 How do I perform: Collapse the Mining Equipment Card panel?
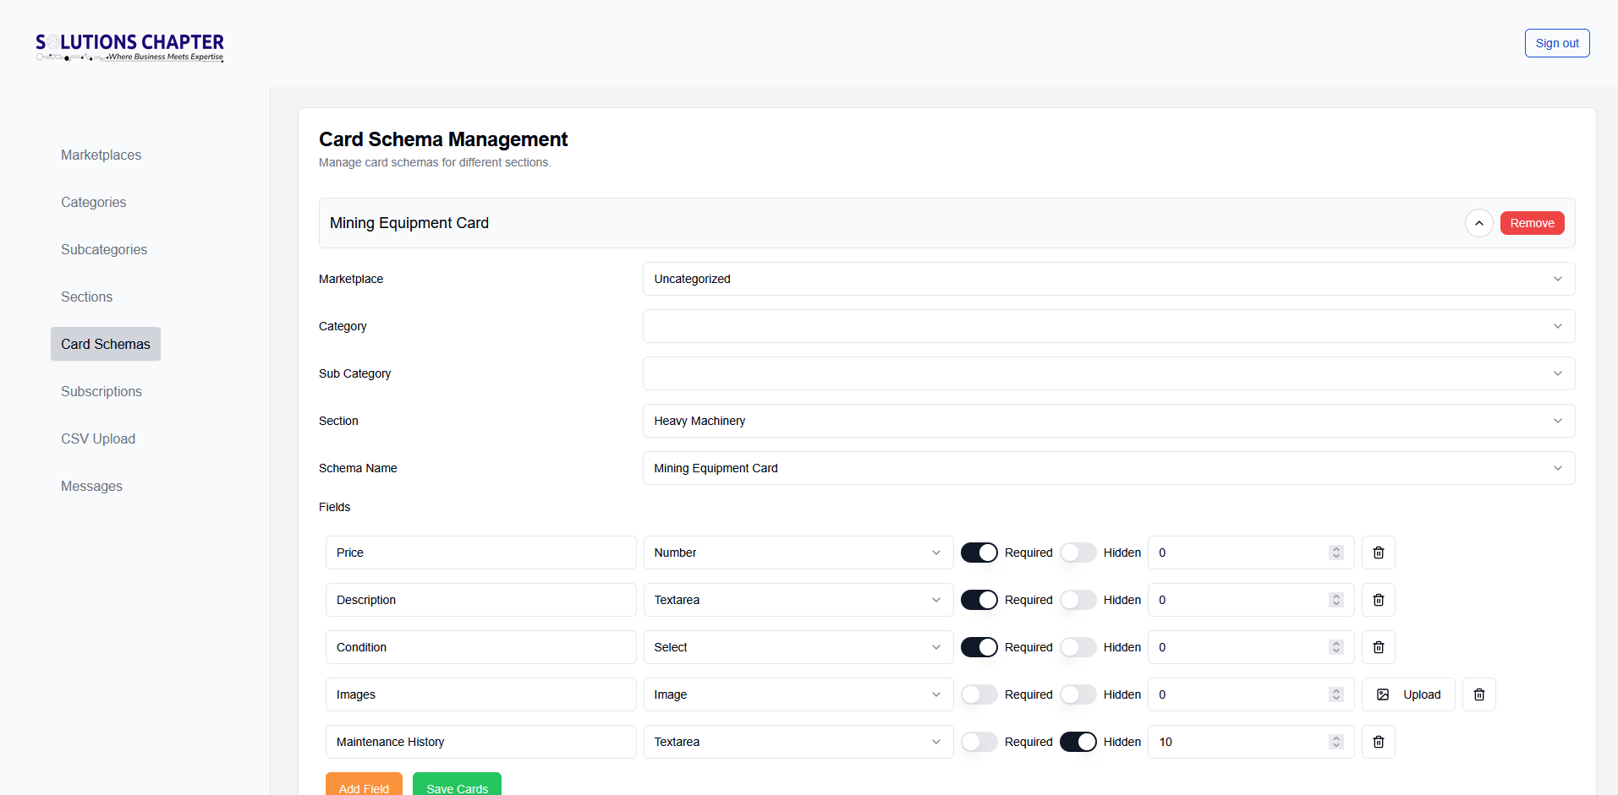pyautogui.click(x=1478, y=223)
